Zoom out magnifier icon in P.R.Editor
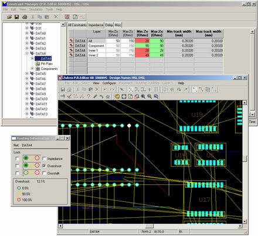The width and height of the screenshot is (258, 236). pos(150,96)
